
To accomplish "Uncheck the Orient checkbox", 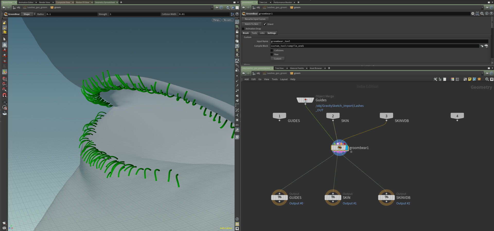I will tap(265, 24).
